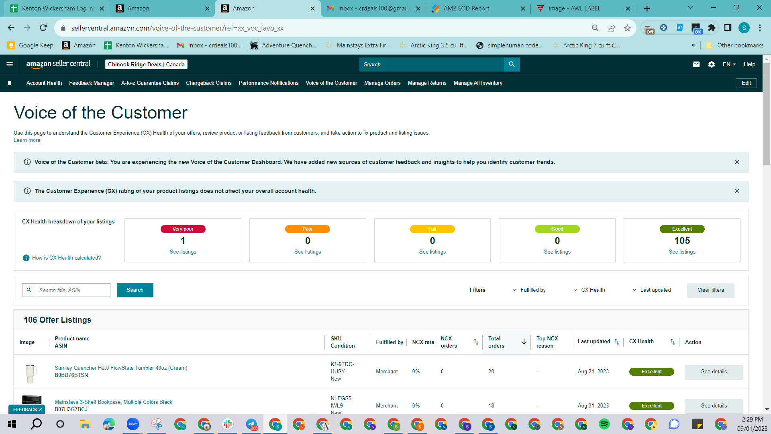Click the header search magnifier button
The image size is (771, 434).
click(512, 64)
